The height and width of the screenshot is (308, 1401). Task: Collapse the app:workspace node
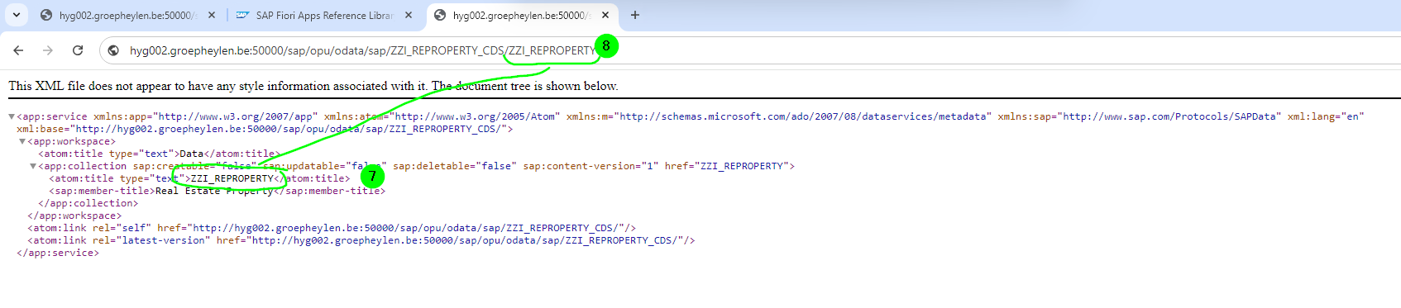click(22, 141)
